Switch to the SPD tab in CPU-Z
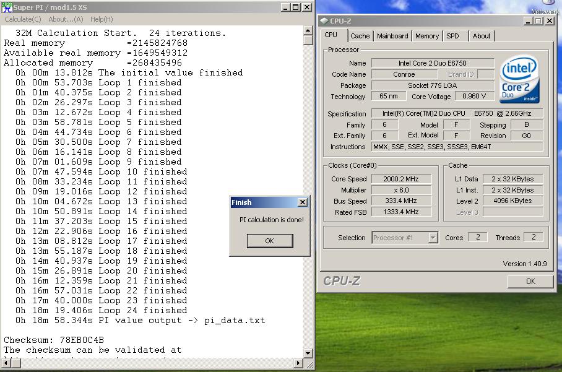The width and height of the screenshot is (562, 372). coord(452,36)
